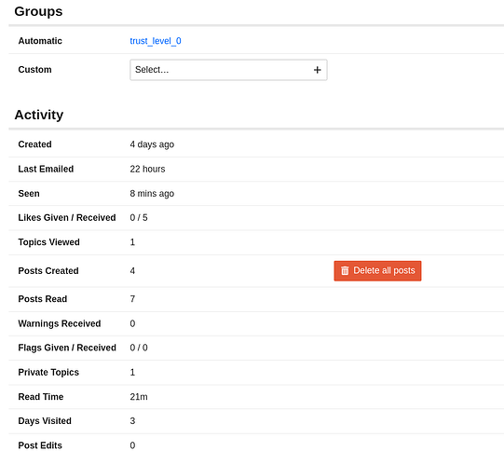Screen dimensions: 504x465
Task: Click the Read Time label
Action: coord(41,397)
